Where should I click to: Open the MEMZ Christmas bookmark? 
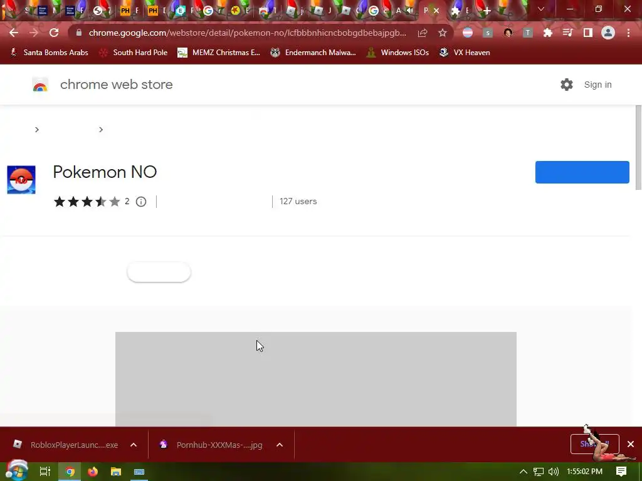click(x=219, y=53)
